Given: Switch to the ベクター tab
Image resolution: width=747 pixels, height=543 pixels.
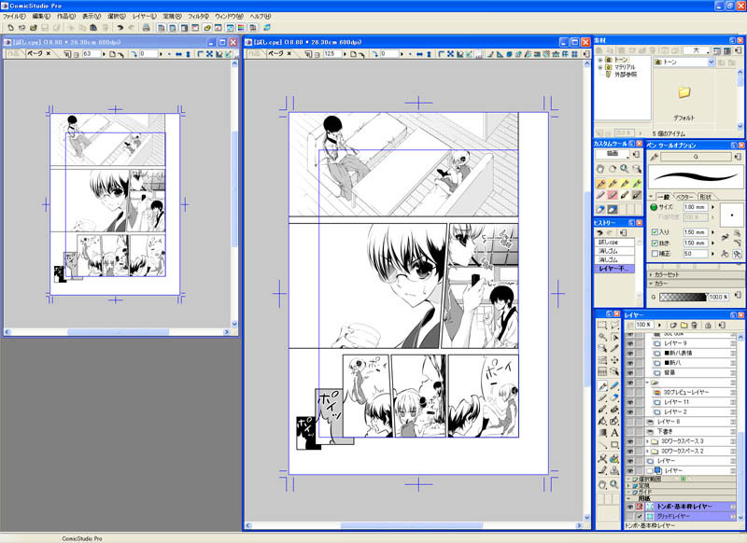Looking at the screenshot, I should (684, 197).
